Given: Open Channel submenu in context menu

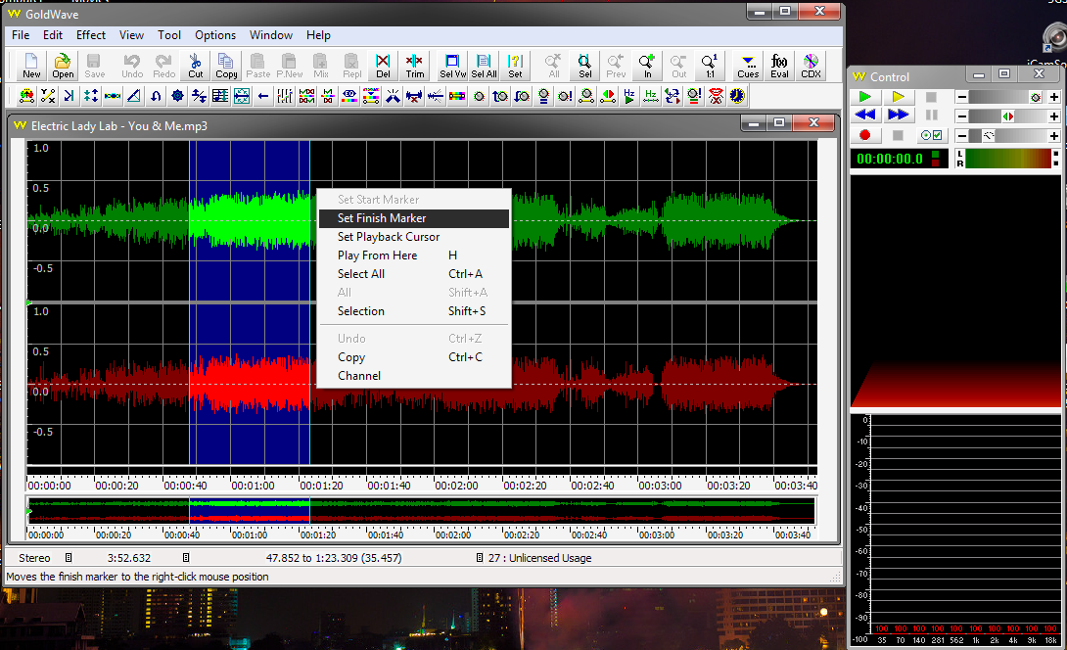Looking at the screenshot, I should click(414, 376).
